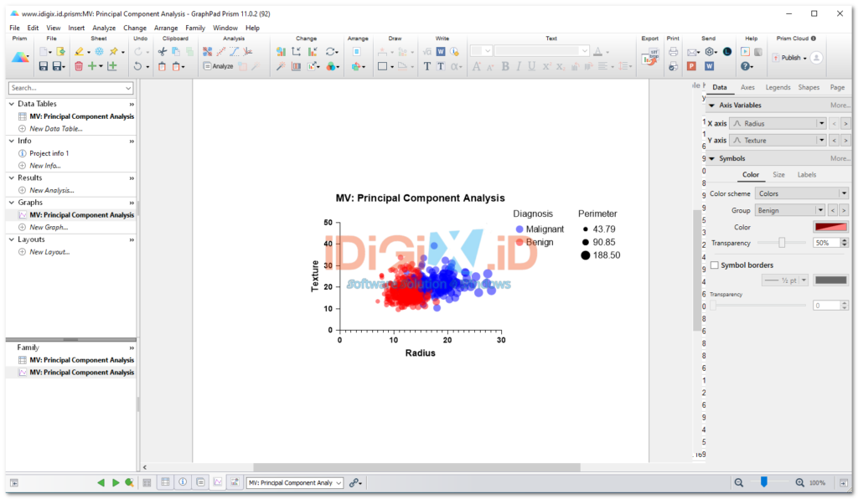Click the Send to PowerPoint icon
This screenshot has height=499, width=858.
click(x=691, y=66)
